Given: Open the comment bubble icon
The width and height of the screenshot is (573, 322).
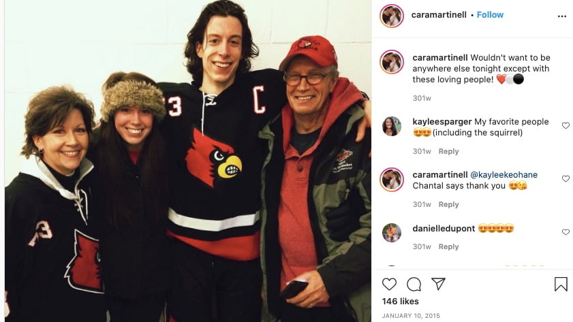Looking at the screenshot, I should point(414,284).
